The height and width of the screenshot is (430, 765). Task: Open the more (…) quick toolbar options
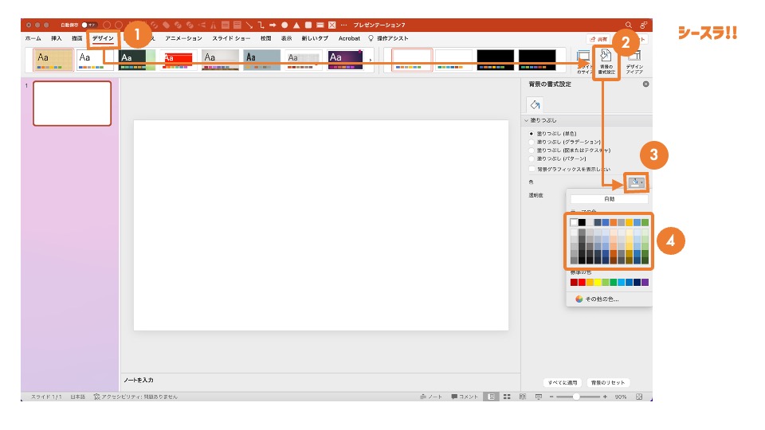344,25
